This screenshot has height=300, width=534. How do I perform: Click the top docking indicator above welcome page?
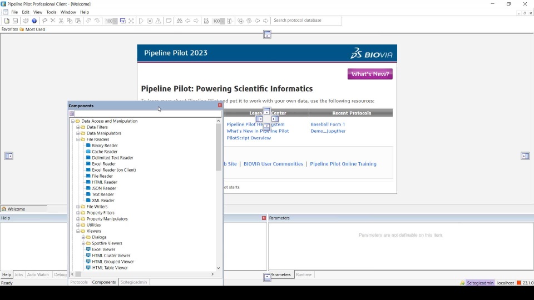pos(267,34)
